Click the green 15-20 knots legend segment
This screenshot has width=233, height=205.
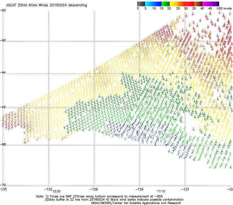[x=166, y=4]
